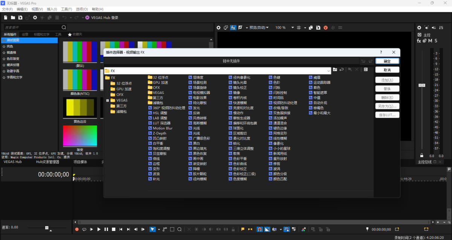Open the grid overlay options dropdown arrow
The height and width of the screenshot is (240, 452).
pyautogui.click(x=304, y=27)
